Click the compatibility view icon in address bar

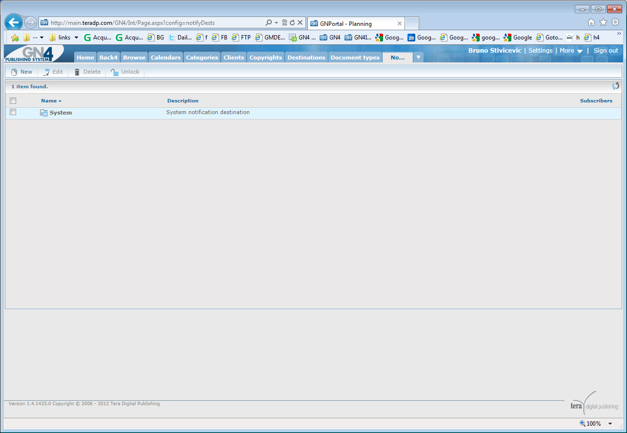pos(284,23)
